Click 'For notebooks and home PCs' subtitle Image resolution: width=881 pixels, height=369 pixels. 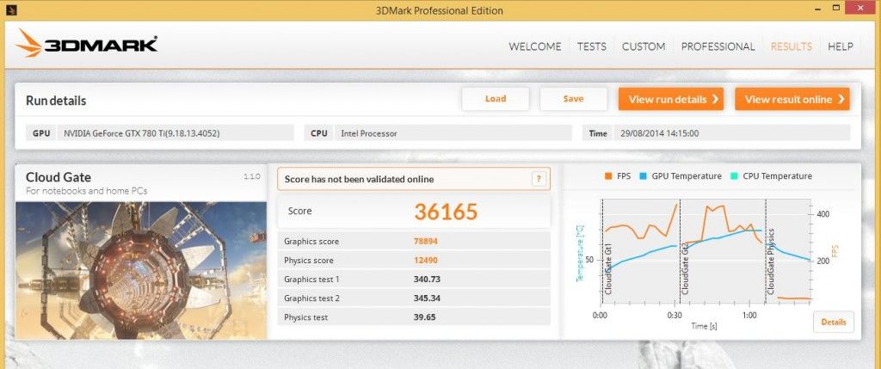click(x=87, y=191)
